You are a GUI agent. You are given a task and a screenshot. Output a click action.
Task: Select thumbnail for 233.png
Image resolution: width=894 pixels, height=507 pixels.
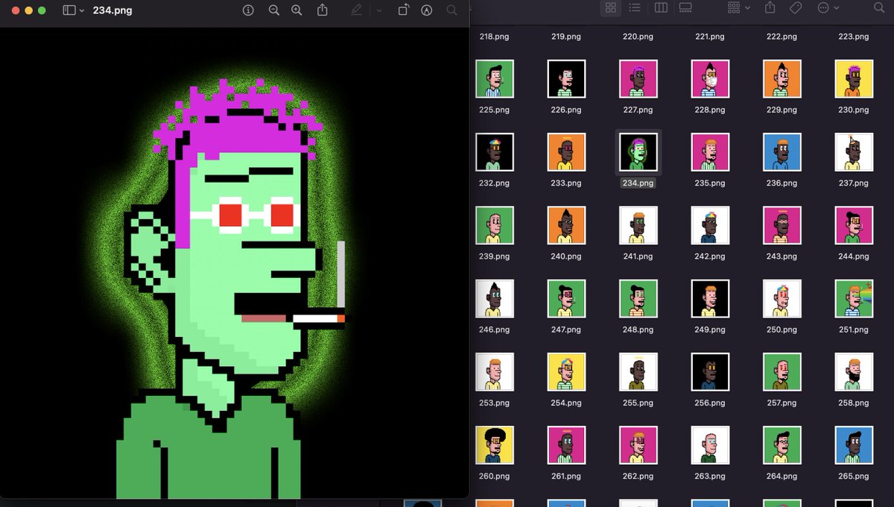click(x=566, y=152)
